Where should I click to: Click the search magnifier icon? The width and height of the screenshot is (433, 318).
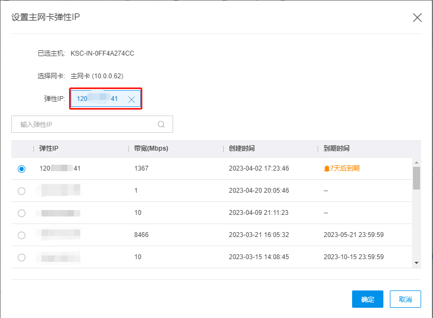click(x=161, y=124)
